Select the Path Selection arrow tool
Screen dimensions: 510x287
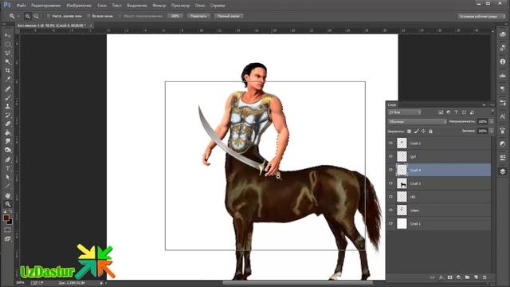(x=7, y=177)
